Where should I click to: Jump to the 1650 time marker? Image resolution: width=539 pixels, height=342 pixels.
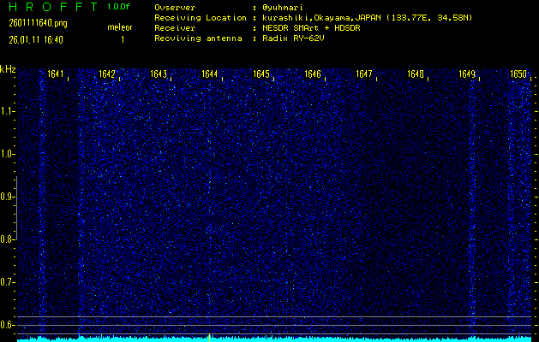coord(518,74)
